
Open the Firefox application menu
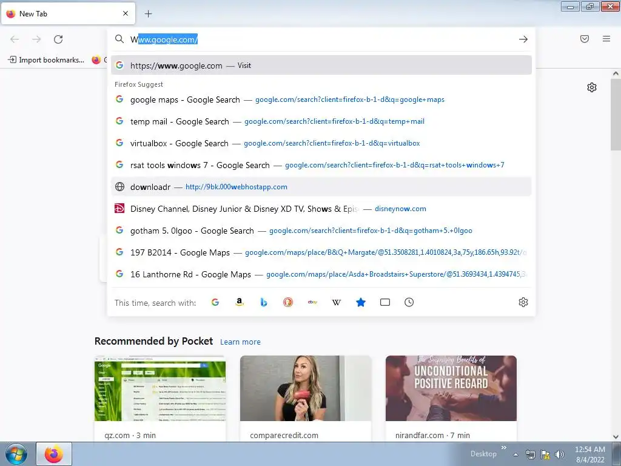point(606,39)
